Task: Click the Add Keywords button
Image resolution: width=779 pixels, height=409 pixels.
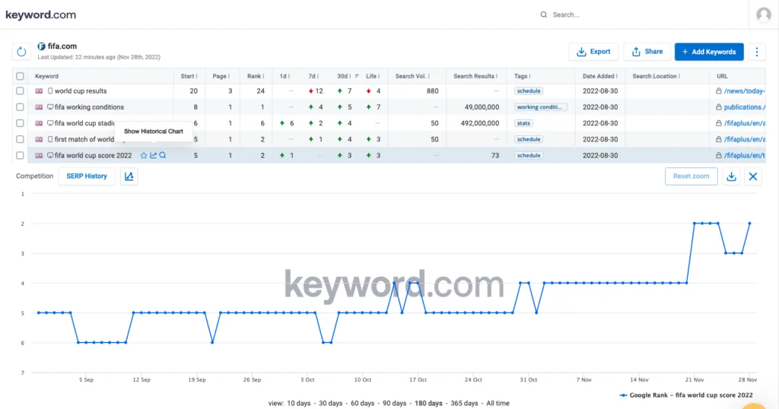Action: tap(709, 52)
